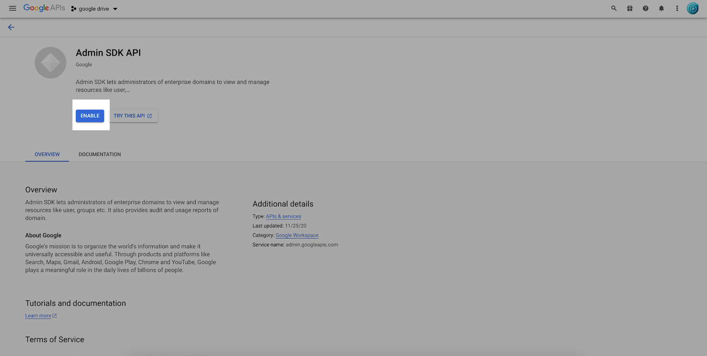The height and width of the screenshot is (356, 707).
Task: Click the search magnifier icon
Action: click(614, 8)
